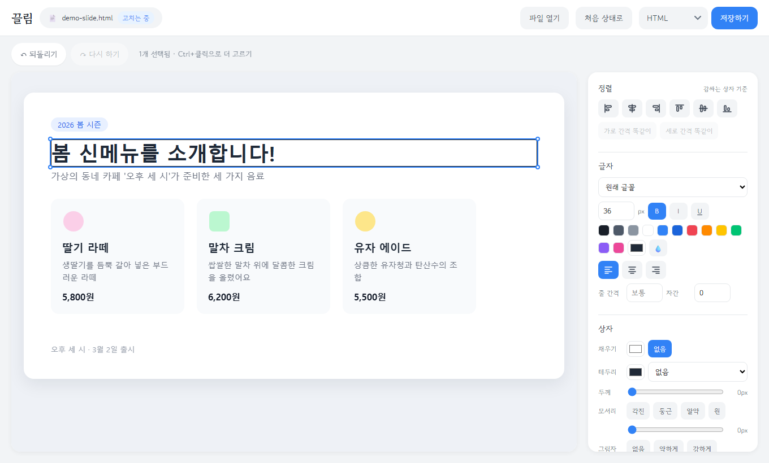769x463 pixels.
Task: Choose 원 corner style
Action: pyautogui.click(x=716, y=411)
